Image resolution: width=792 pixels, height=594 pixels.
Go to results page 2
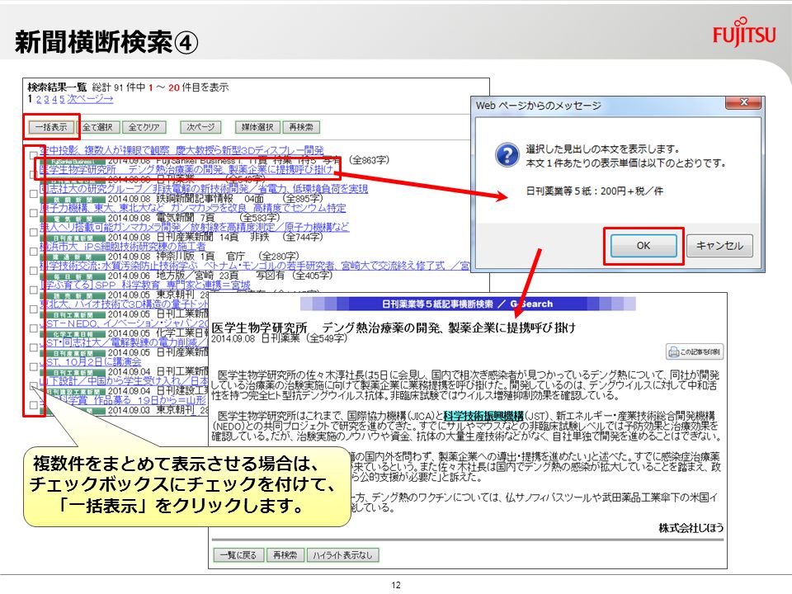[x=39, y=100]
